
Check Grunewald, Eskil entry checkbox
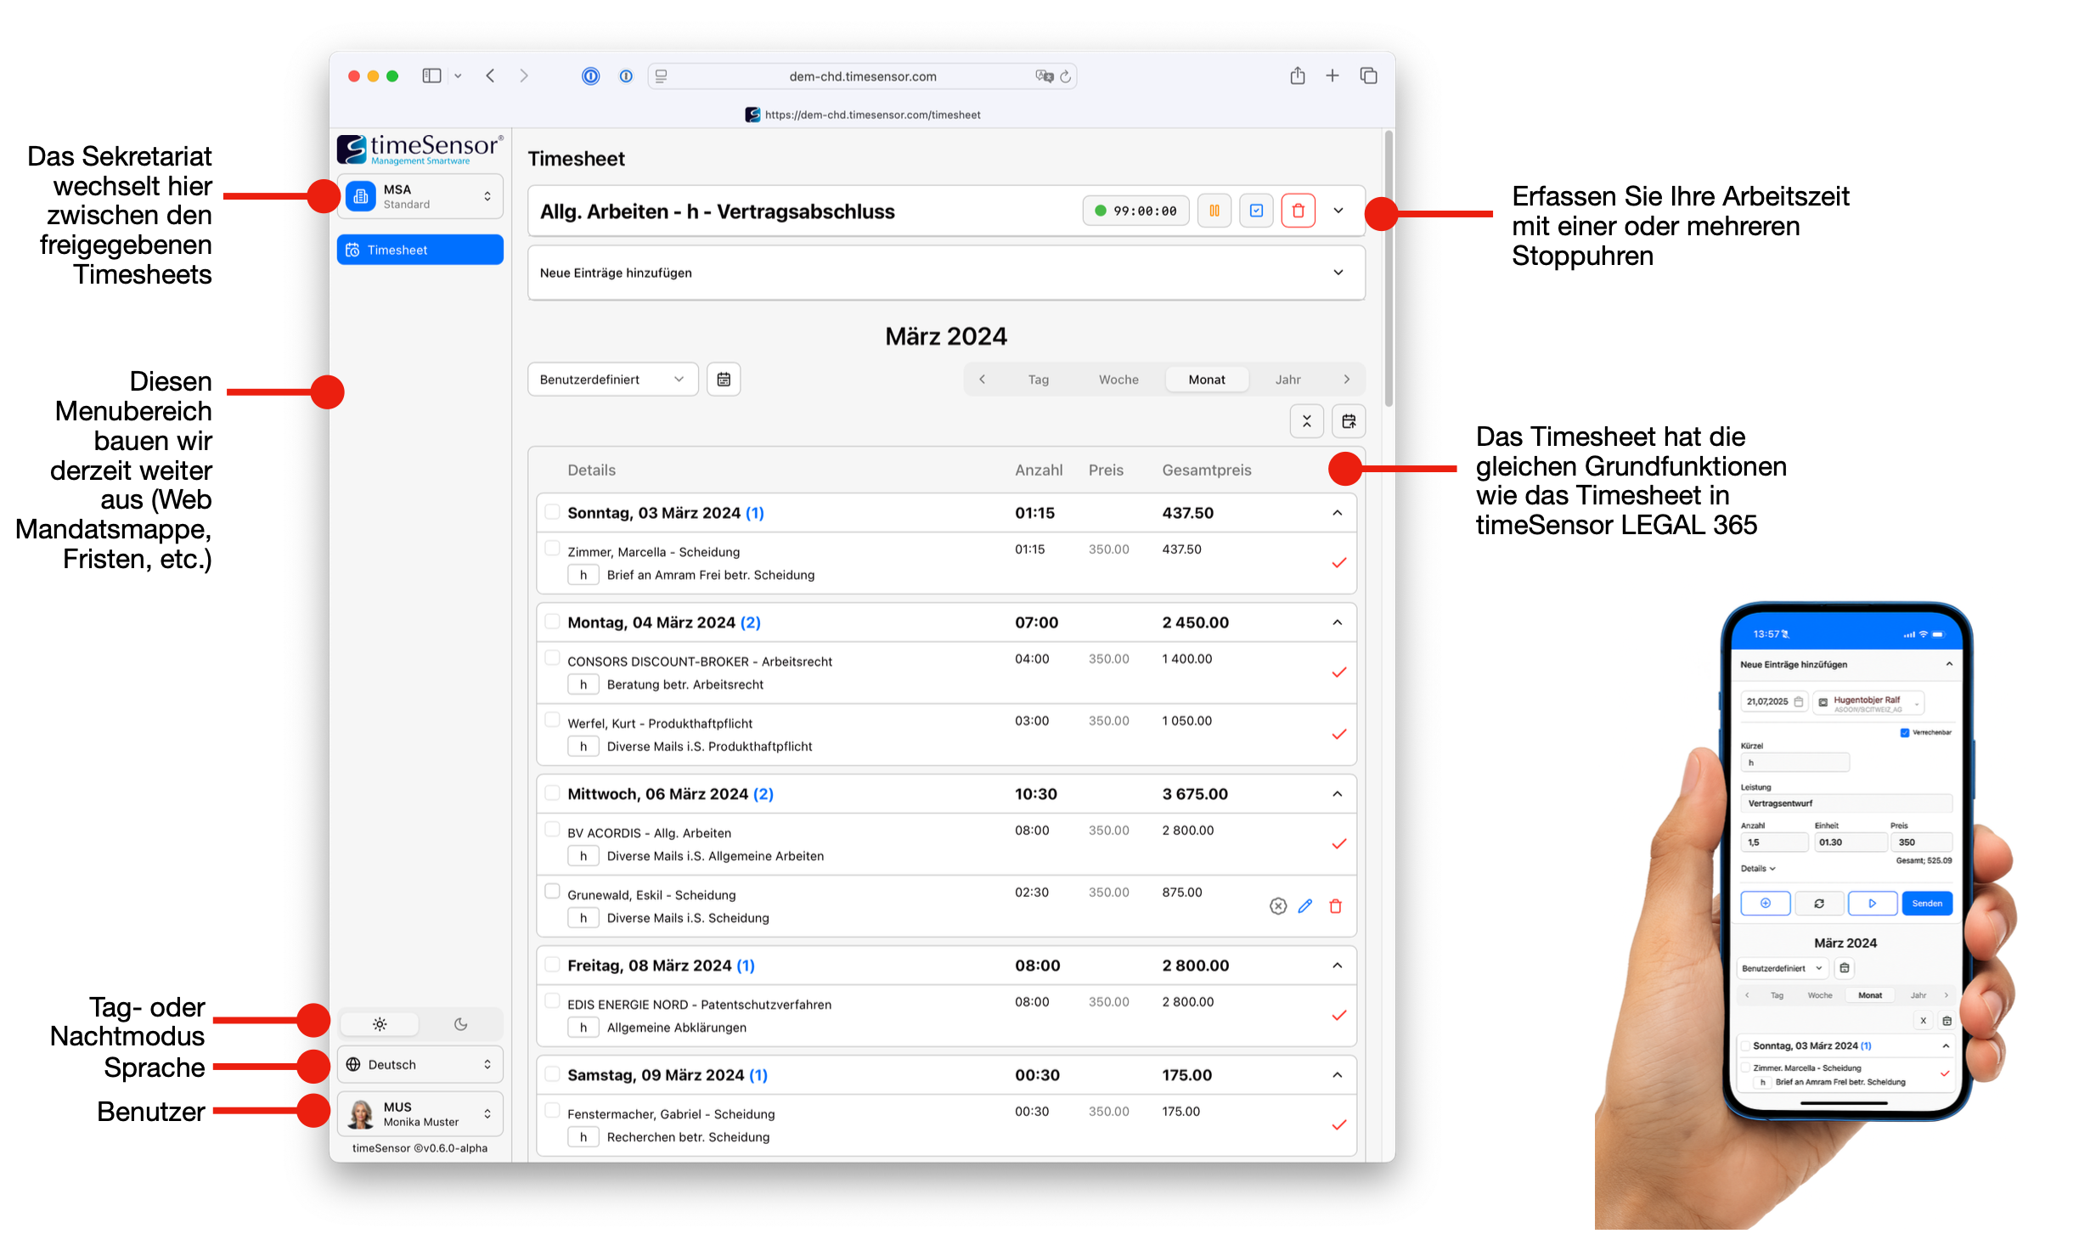[552, 892]
